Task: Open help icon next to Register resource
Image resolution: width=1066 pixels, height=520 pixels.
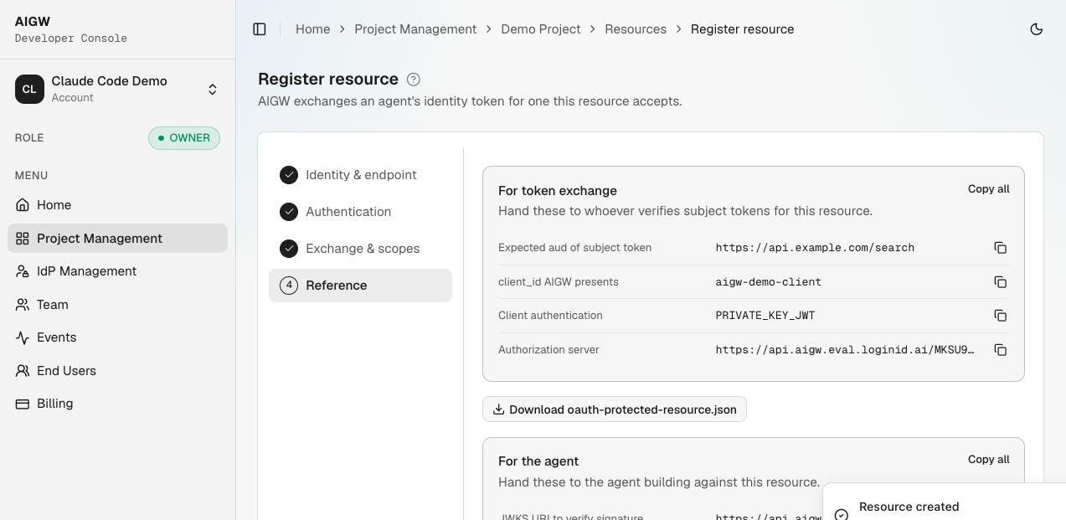Action: pos(414,80)
